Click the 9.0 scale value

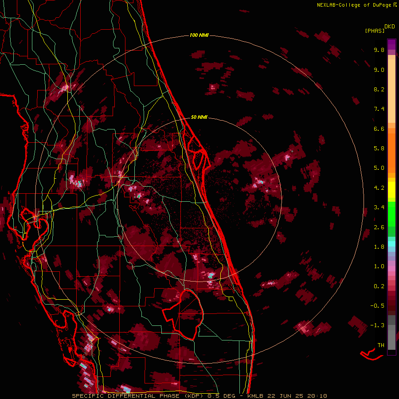click(x=379, y=70)
